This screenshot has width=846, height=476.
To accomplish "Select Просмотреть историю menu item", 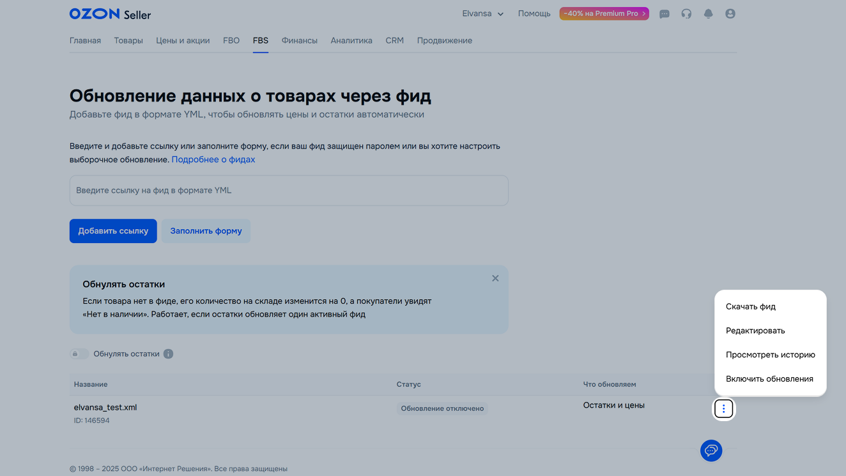I will click(770, 355).
